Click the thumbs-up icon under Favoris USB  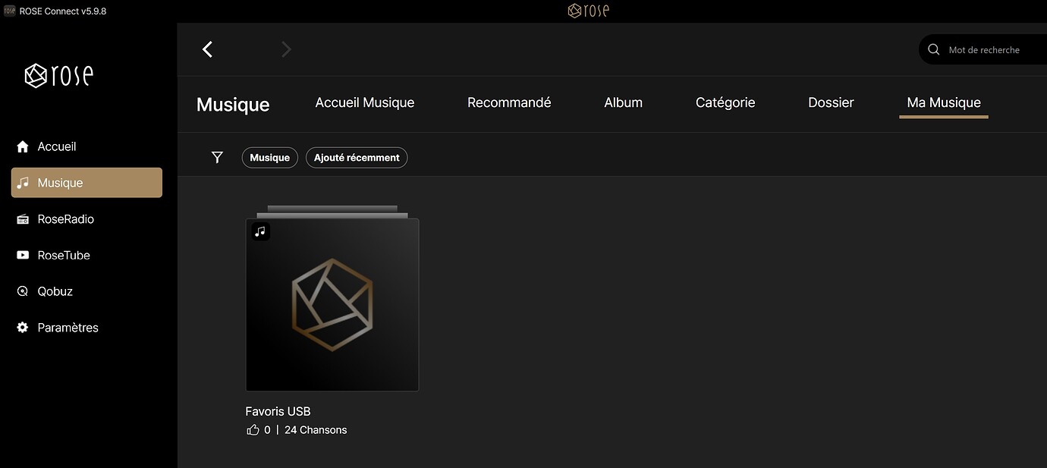(x=253, y=430)
